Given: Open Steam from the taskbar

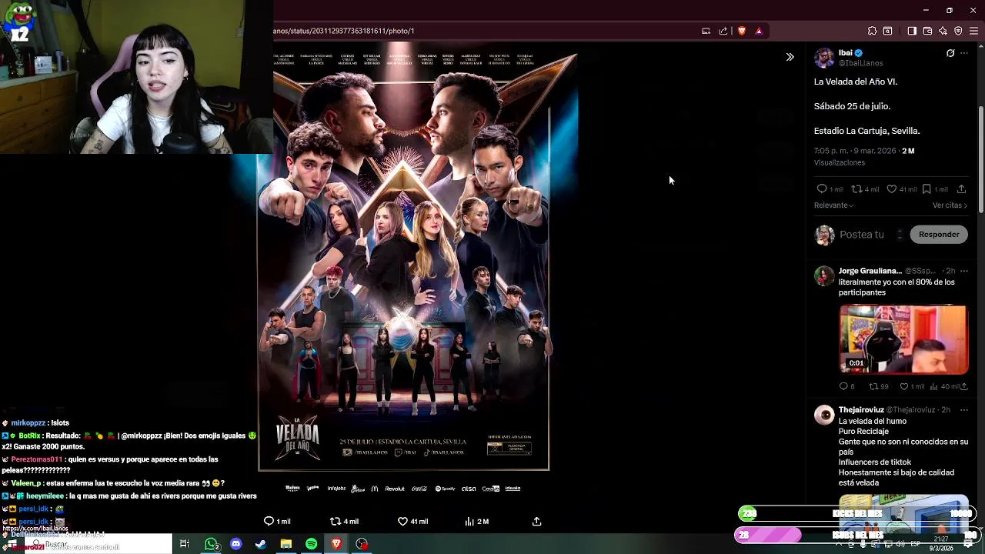Looking at the screenshot, I should [x=261, y=544].
